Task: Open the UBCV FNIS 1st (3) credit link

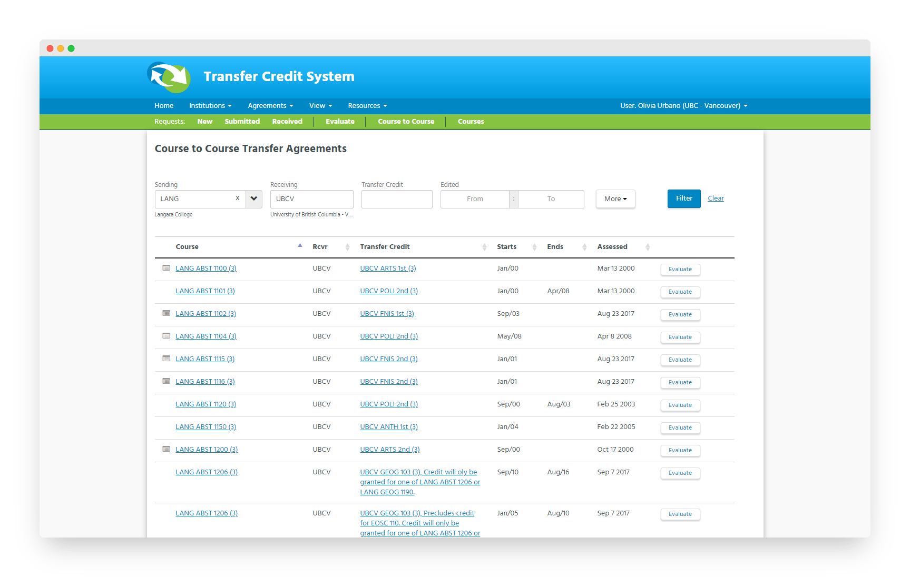Action: 387,314
